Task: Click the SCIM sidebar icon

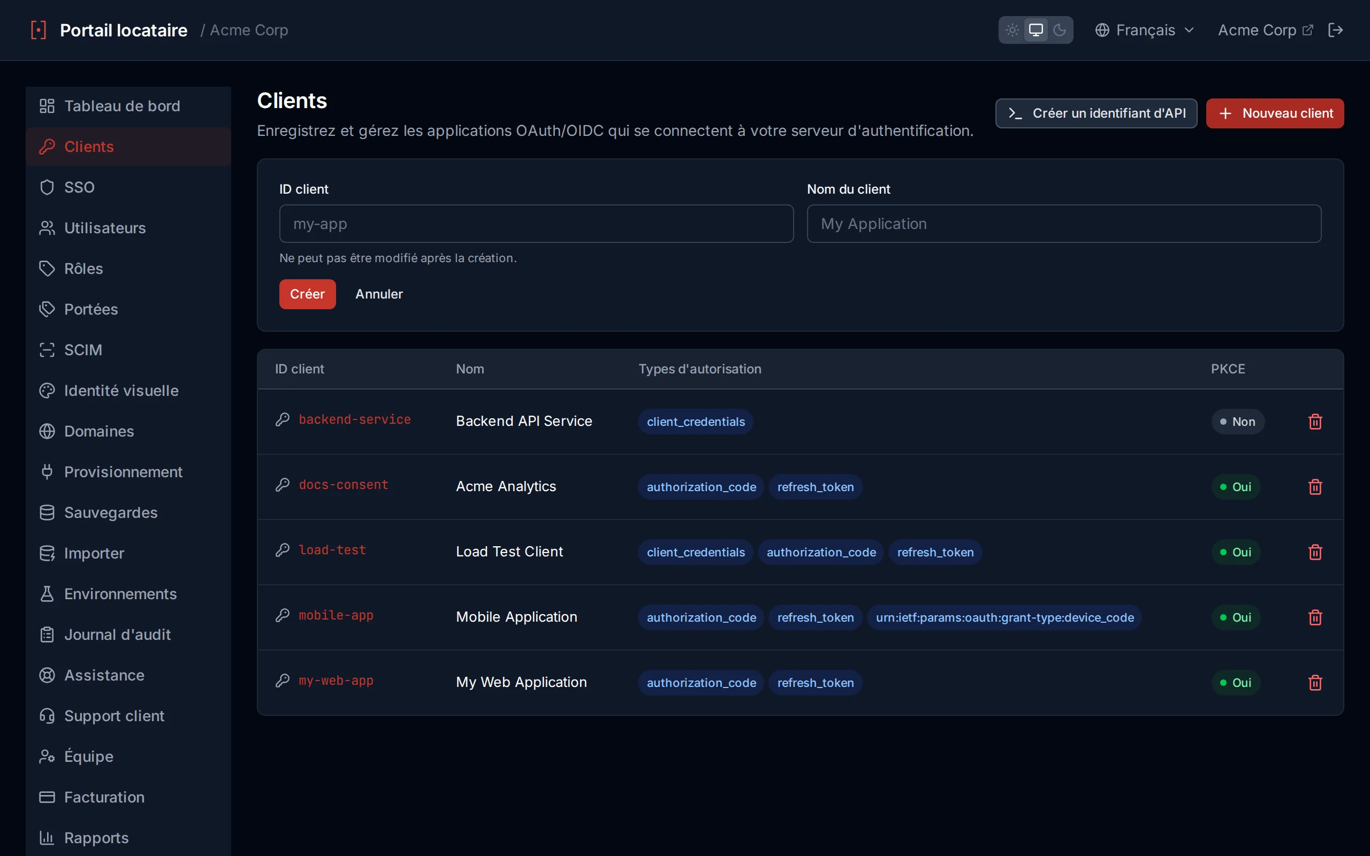Action: (47, 350)
